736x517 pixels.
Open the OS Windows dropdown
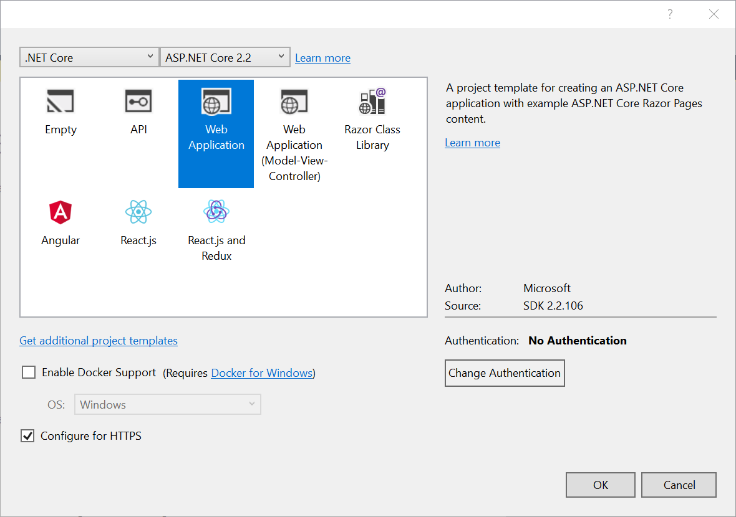tap(168, 404)
